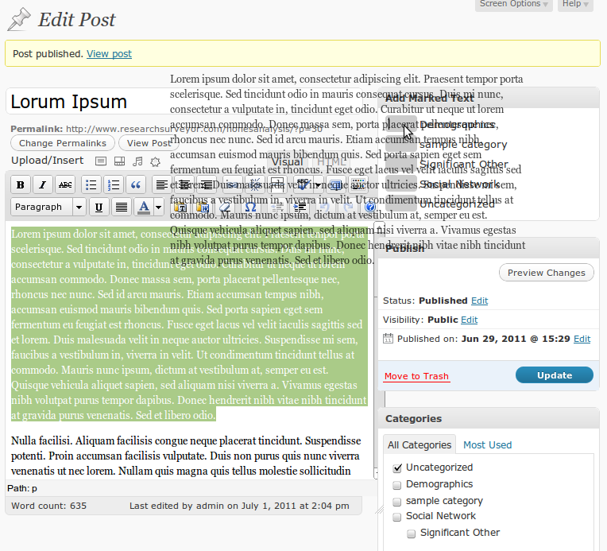Viewport: 607px width, 551px height.
Task: Click the View Post button under the title
Action: [x=149, y=143]
